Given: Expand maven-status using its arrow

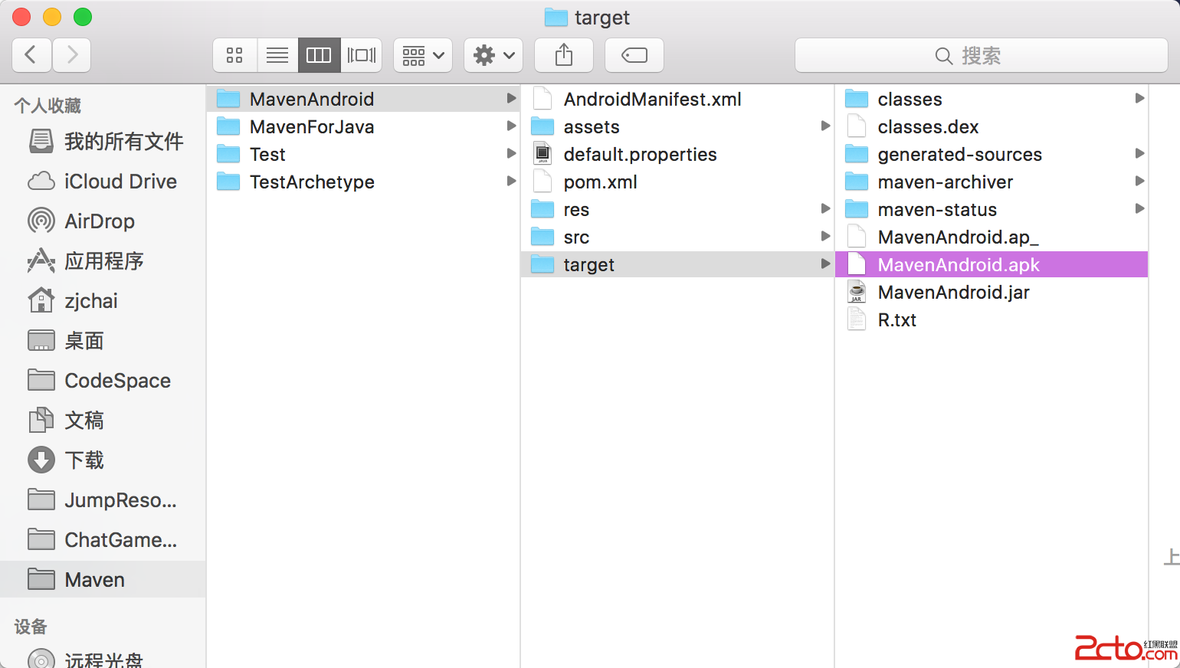Looking at the screenshot, I should (1139, 208).
